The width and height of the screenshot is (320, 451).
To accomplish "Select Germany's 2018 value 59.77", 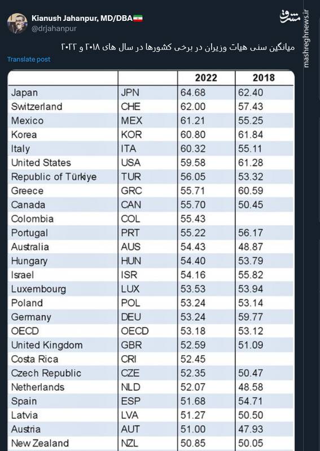I will point(251,317).
